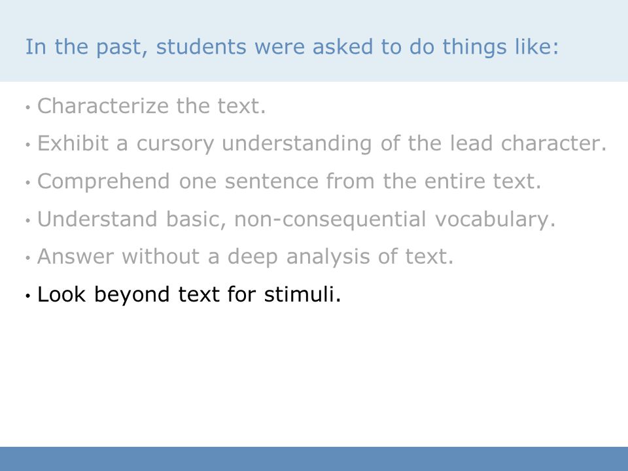
Task: Click the bullet dot before 'Exhibit a cursory'
Action: pos(27,145)
